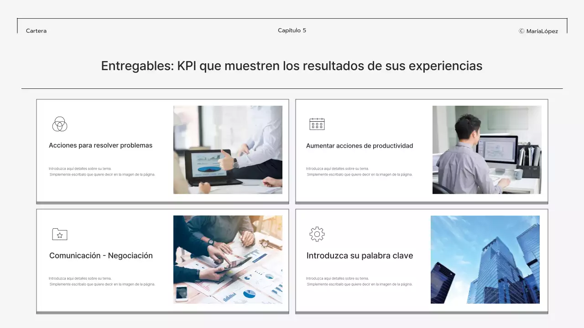Select the laptop thumbs-up photo

coord(228,150)
